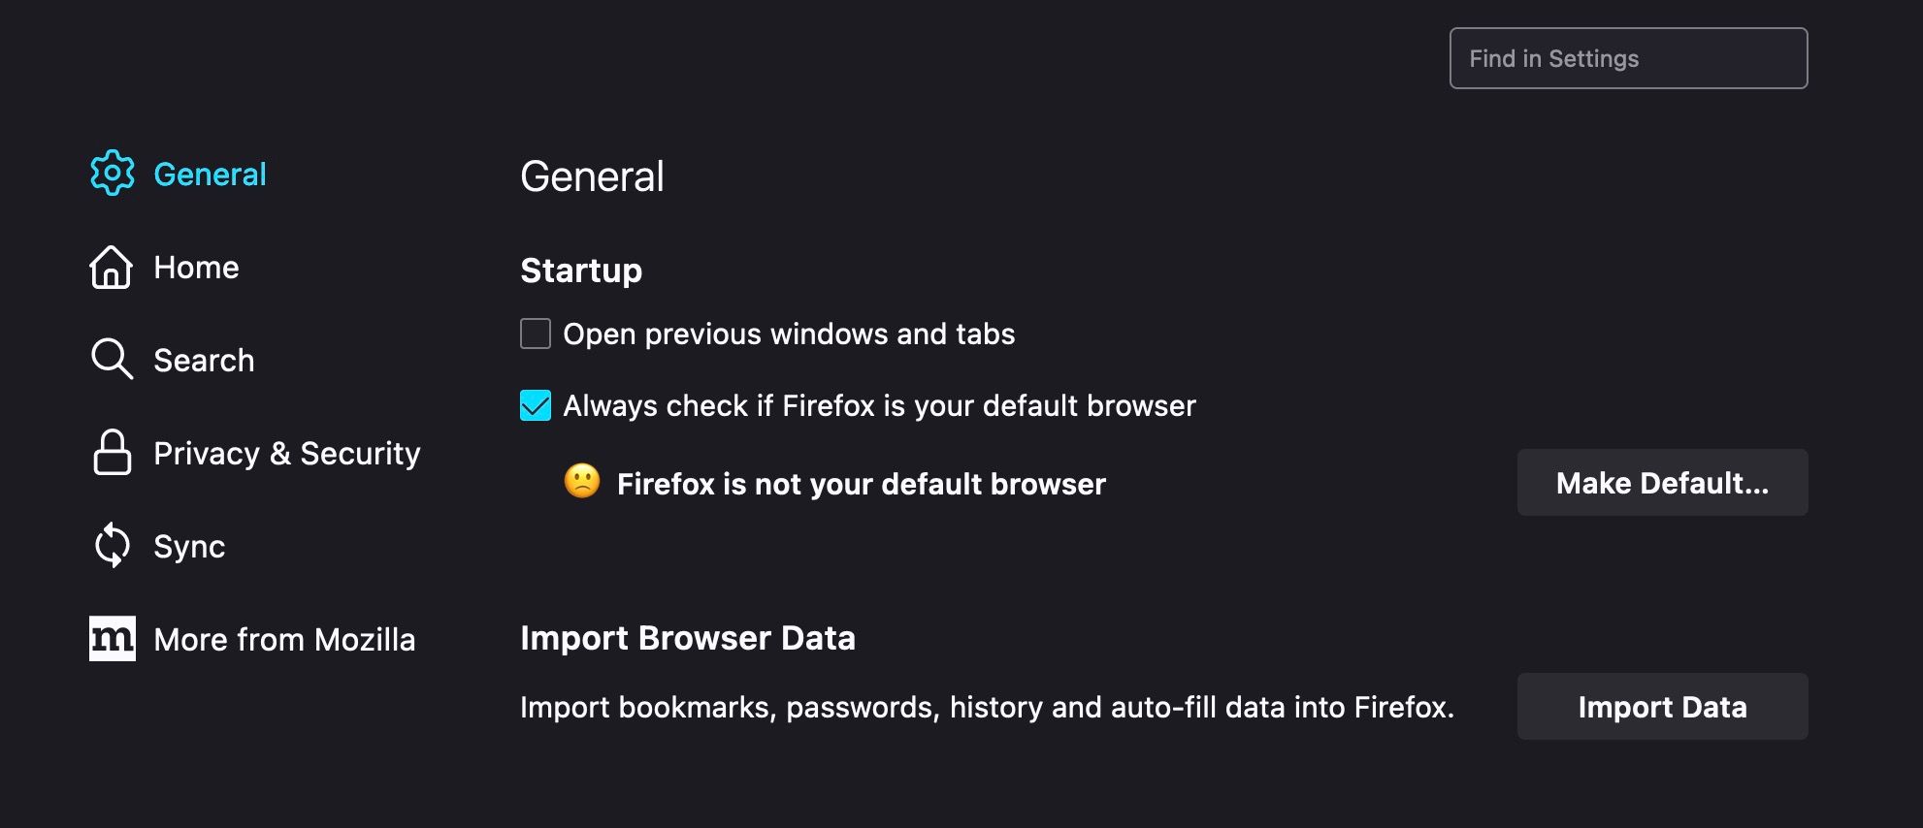Click the Always check default browser label

(x=879, y=406)
